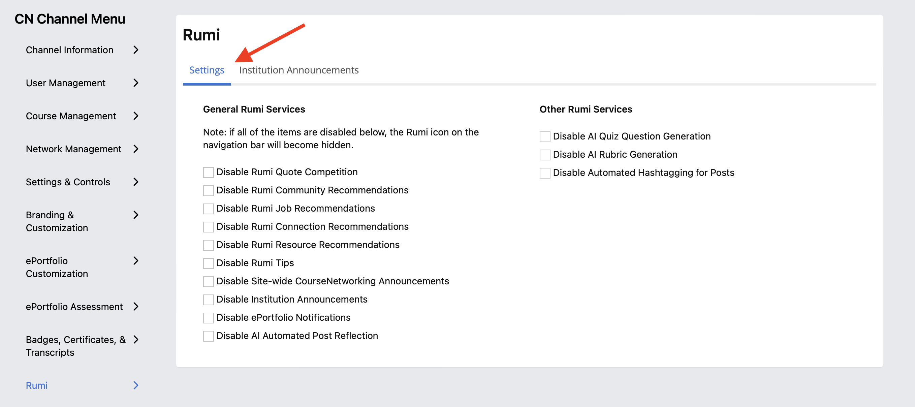
Task: Check Disable Rumi Tips box
Action: tap(209, 263)
